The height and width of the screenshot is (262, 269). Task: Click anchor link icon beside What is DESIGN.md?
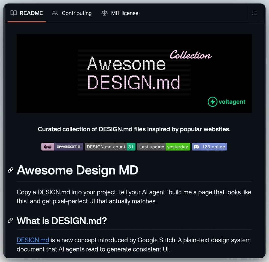(11, 220)
